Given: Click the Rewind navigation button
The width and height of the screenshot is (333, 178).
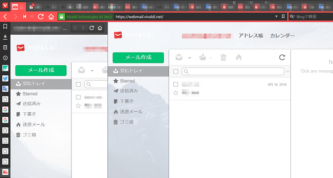Looking at the screenshot, I should (25, 16).
